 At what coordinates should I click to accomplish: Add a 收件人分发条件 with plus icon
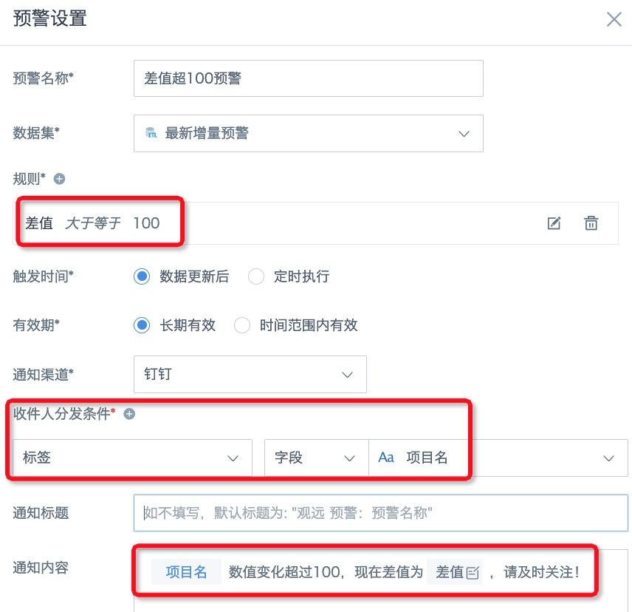coord(129,414)
